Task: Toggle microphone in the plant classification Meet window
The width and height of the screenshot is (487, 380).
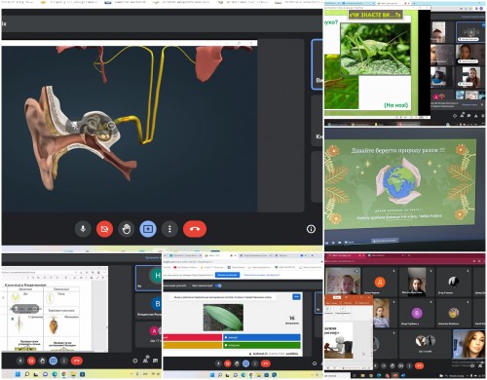Action: point(20,361)
